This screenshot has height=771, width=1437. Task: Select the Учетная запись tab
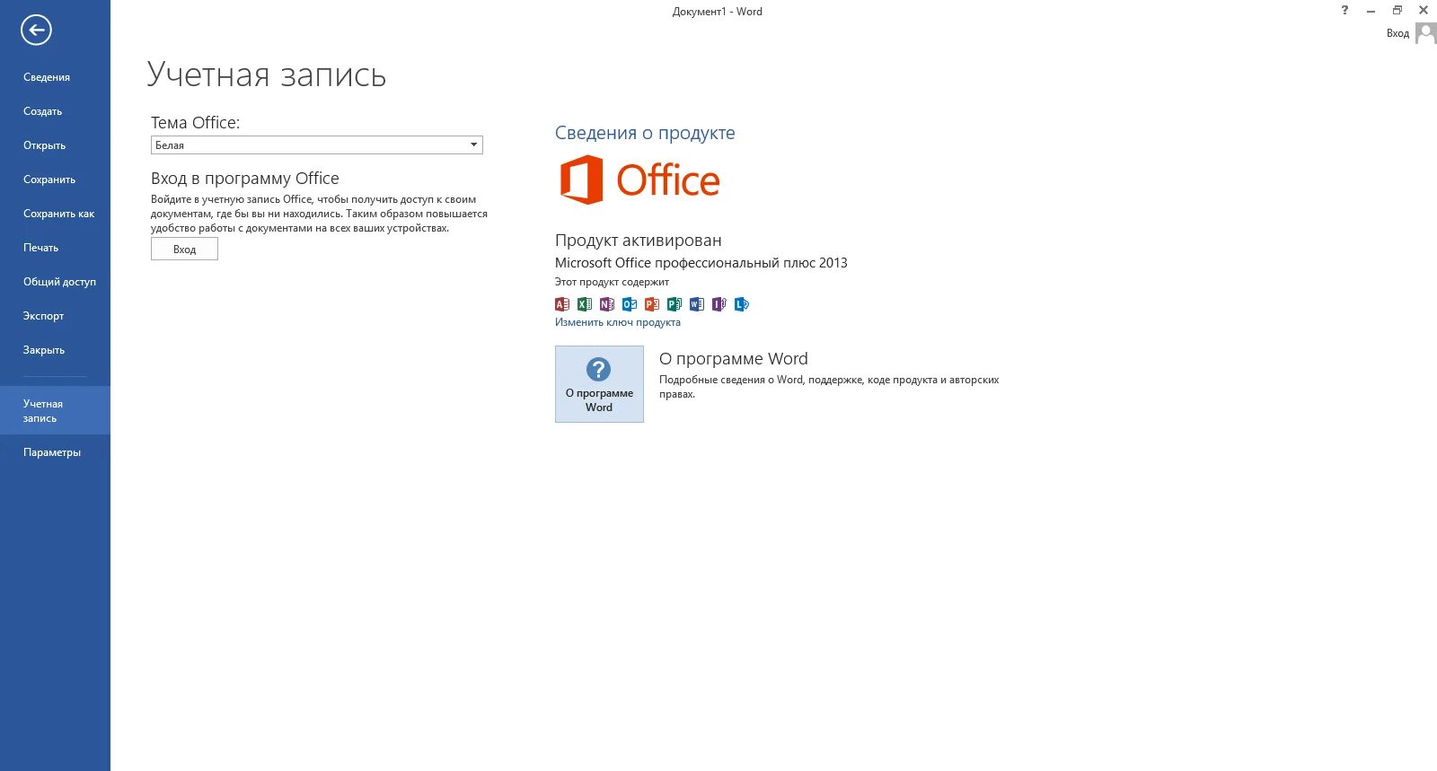pos(55,410)
